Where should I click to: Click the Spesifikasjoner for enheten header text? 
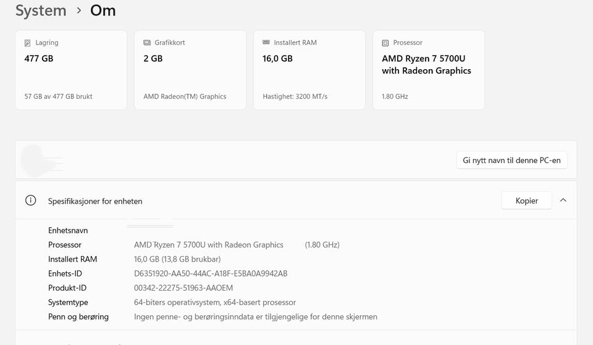point(95,201)
